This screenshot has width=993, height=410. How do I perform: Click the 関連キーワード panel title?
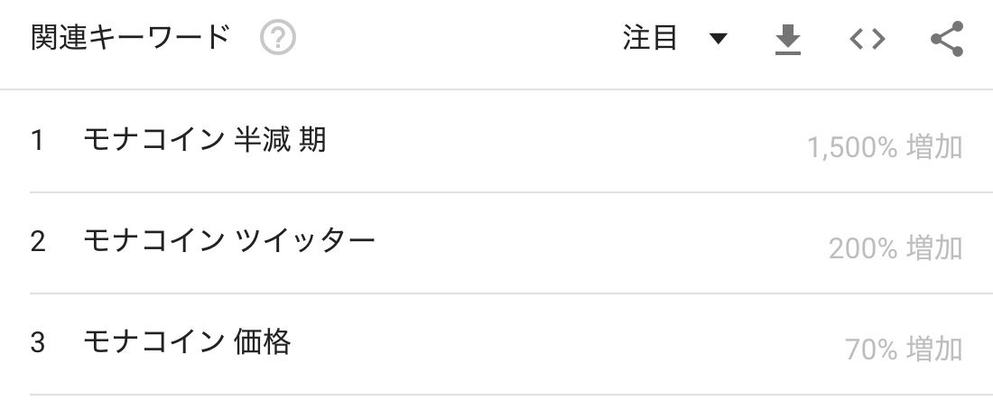tap(130, 37)
